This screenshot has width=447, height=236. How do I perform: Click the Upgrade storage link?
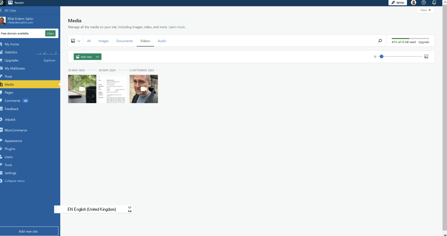[423, 42]
